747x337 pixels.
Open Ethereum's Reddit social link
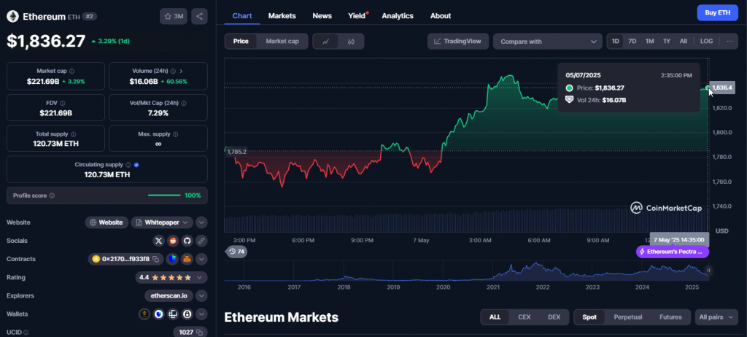pos(173,241)
